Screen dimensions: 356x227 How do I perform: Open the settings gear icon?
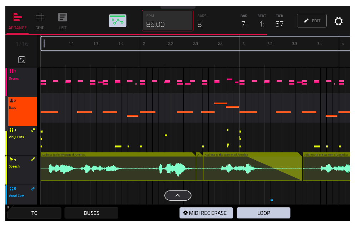coord(338,21)
